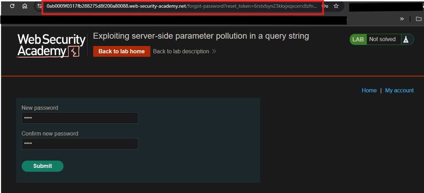Open the all bookmarks folder icon
Image resolution: width=424 pixels, height=193 pixels.
point(419,19)
